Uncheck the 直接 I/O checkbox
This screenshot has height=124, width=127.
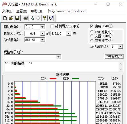coord(92,26)
